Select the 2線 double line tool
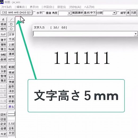This screenshot has height=138, width=138. (11, 45)
